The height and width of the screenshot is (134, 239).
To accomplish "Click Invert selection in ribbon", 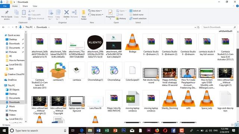I will [138, 18].
